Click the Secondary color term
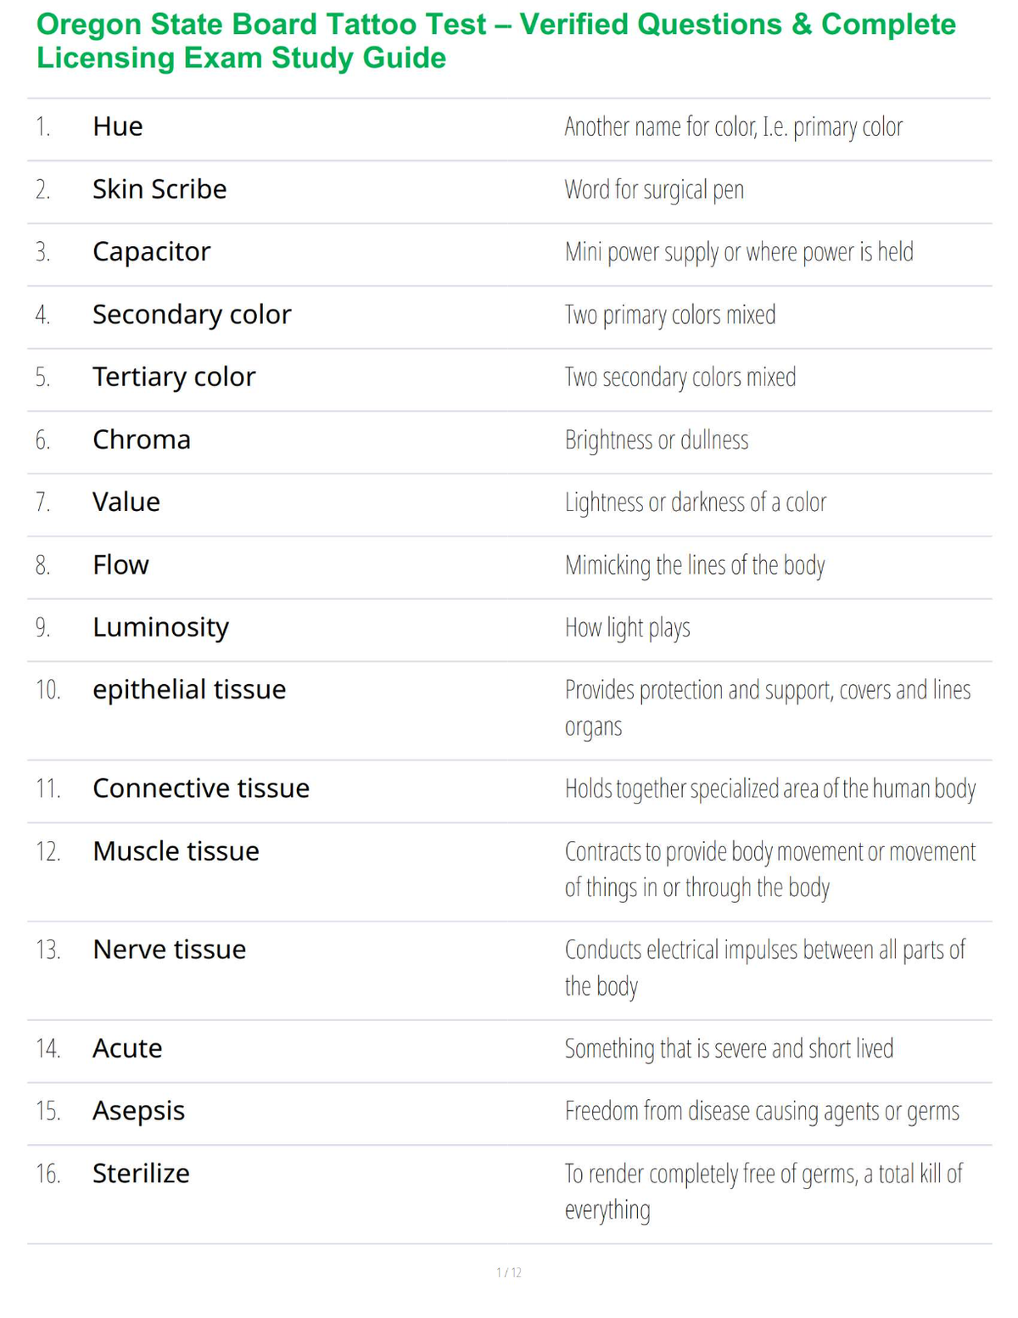The height and width of the screenshot is (1318, 1018). [x=192, y=315]
